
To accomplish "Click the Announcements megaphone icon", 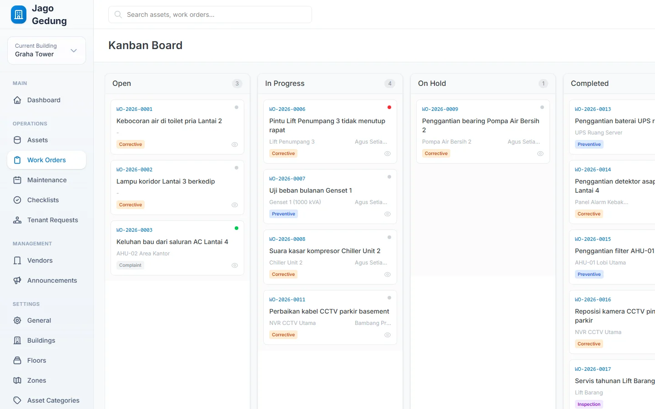I will pyautogui.click(x=17, y=280).
